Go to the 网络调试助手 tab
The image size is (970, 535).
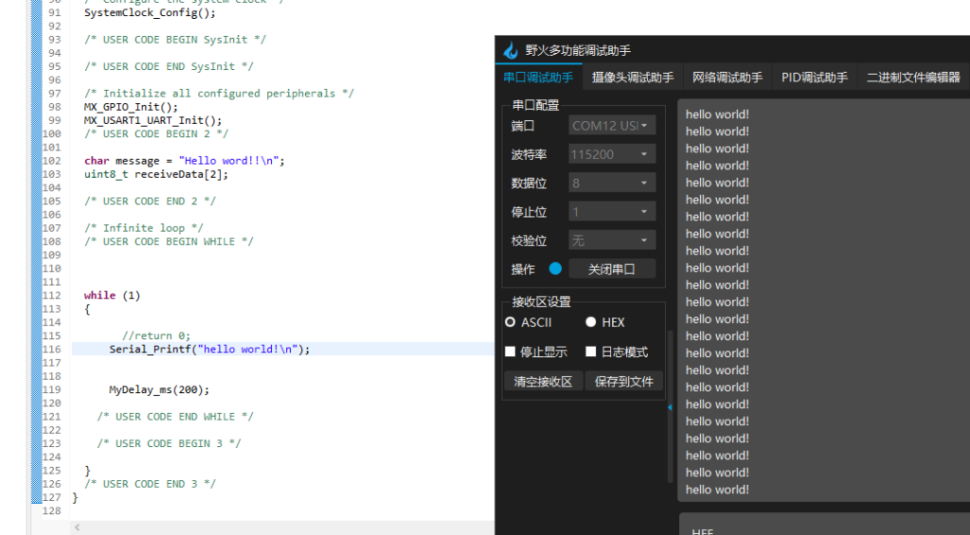point(727,78)
